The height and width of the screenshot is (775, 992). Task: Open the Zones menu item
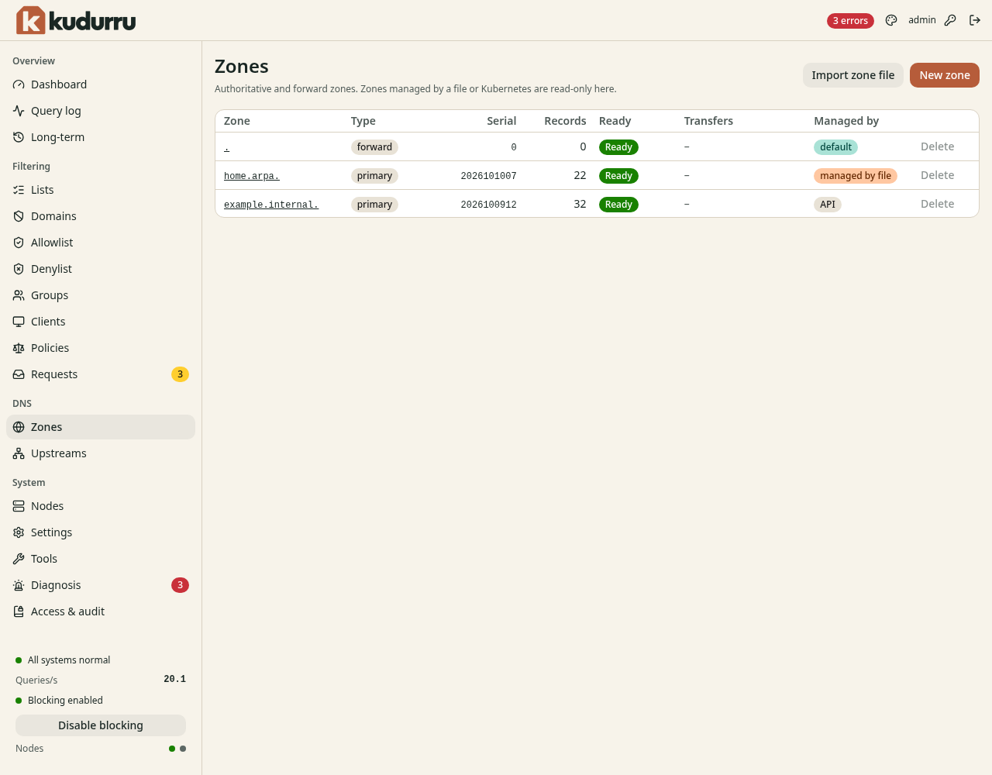(x=101, y=427)
